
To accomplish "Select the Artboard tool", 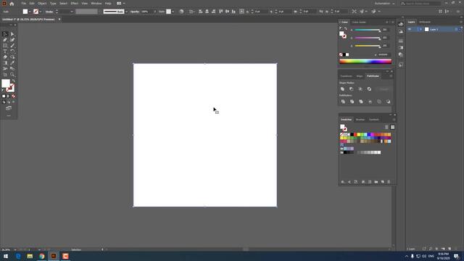I will click(x=5, y=75).
